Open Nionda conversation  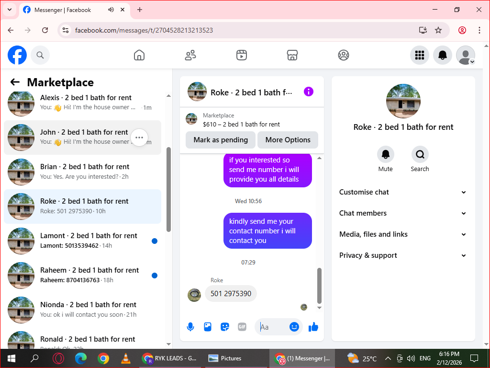point(82,310)
